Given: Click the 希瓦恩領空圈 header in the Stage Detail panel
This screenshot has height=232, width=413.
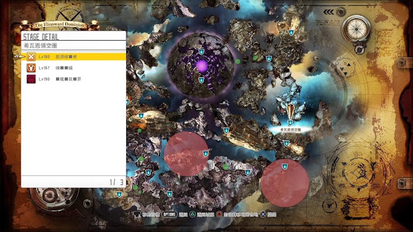Looking at the screenshot, I should pos(40,45).
